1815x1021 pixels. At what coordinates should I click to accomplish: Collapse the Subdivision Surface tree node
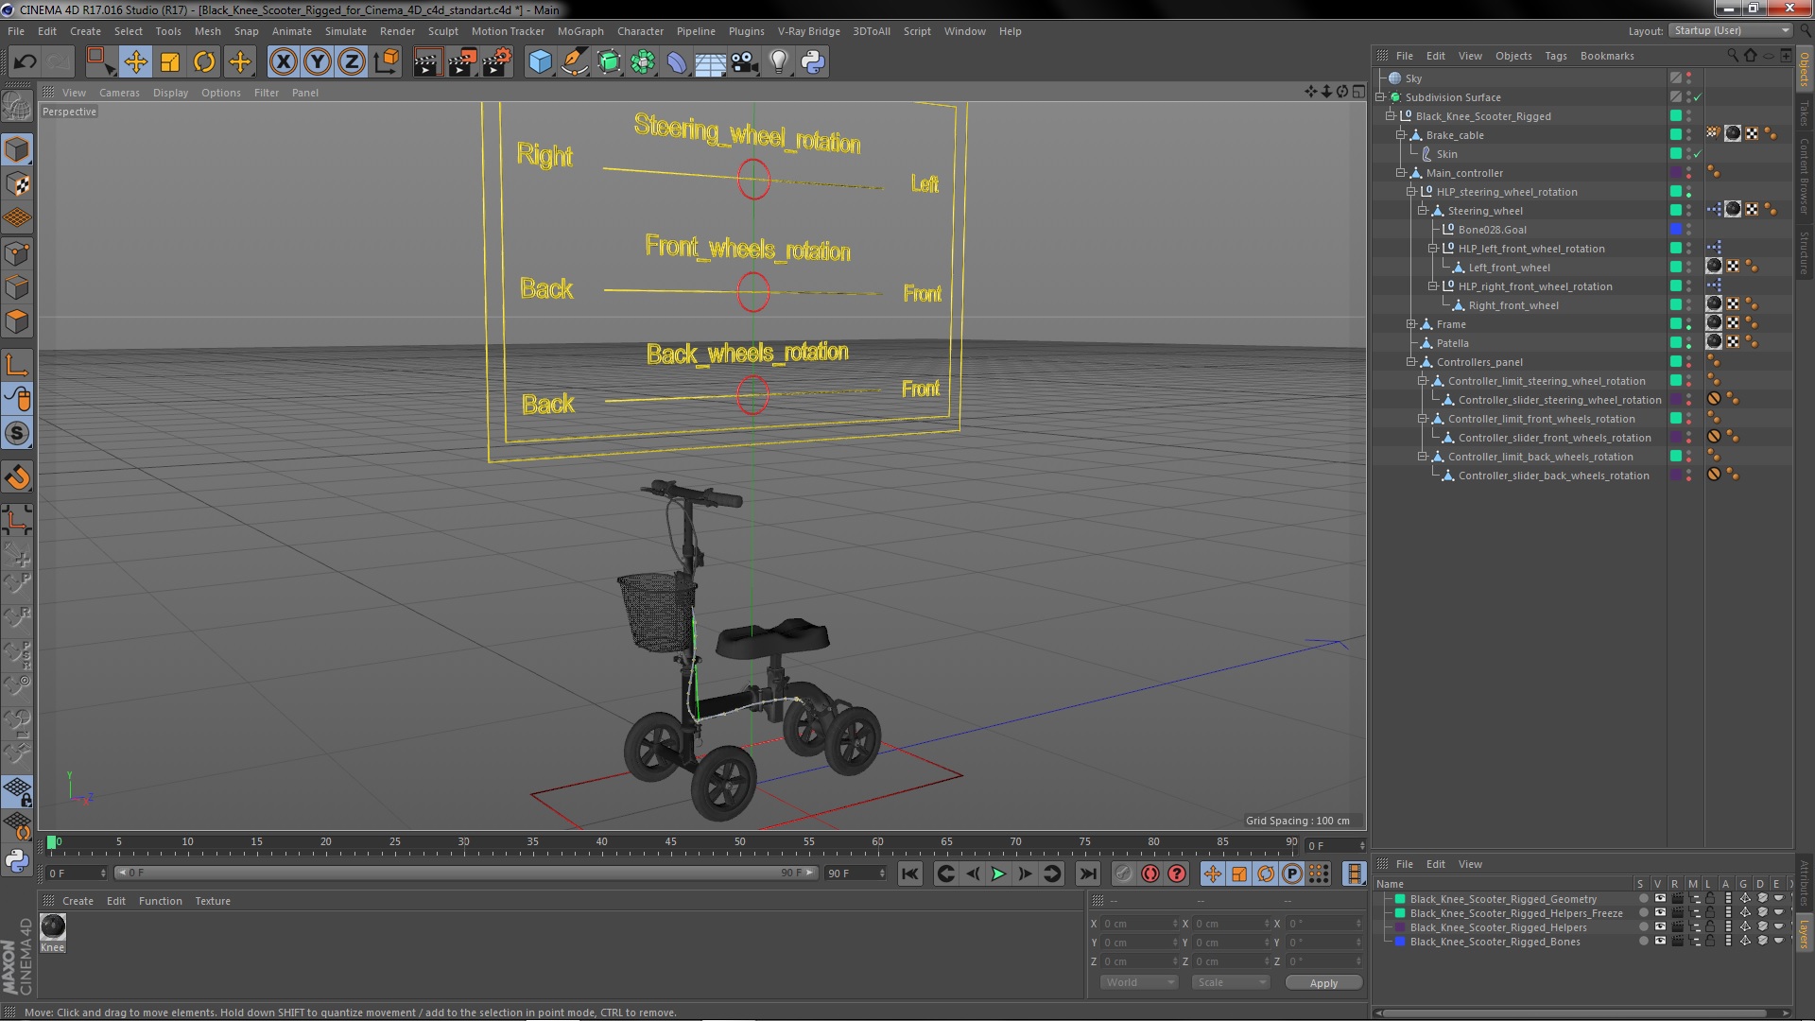click(x=1381, y=97)
